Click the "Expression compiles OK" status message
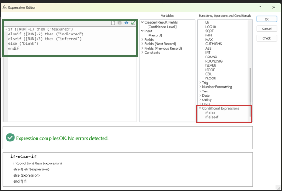The width and height of the screenshot is (282, 191). click(62, 138)
